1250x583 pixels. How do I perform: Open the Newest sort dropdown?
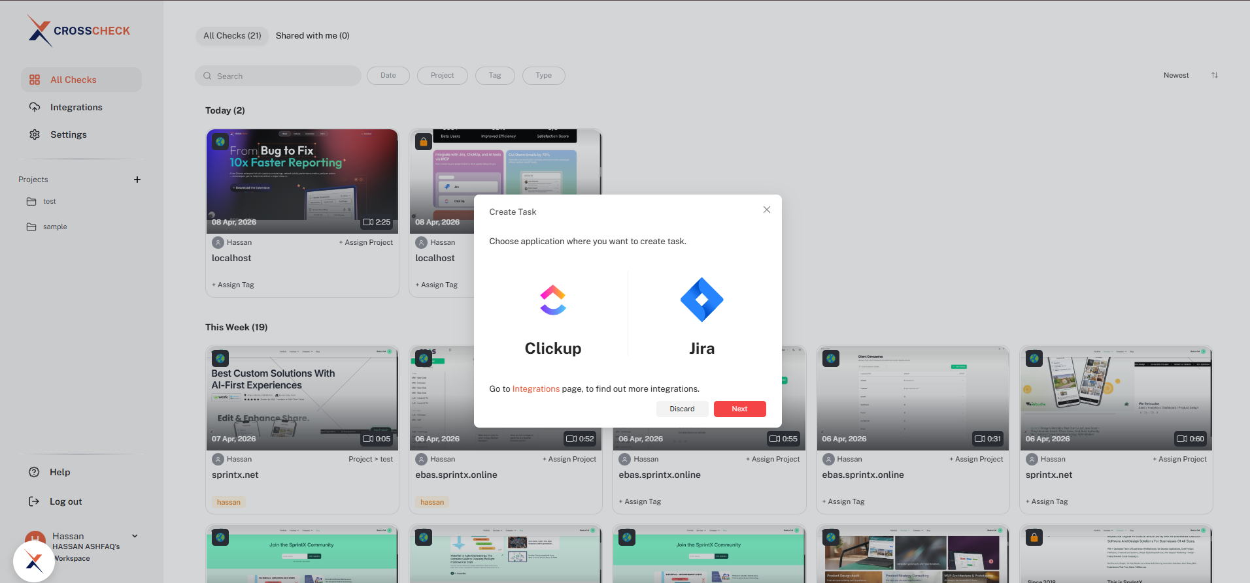tap(1176, 76)
